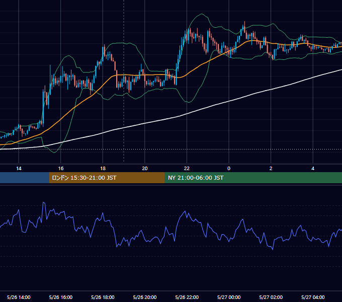The image size is (342, 302).
Task: Click the 2 hour axis label
Action: coord(271,169)
